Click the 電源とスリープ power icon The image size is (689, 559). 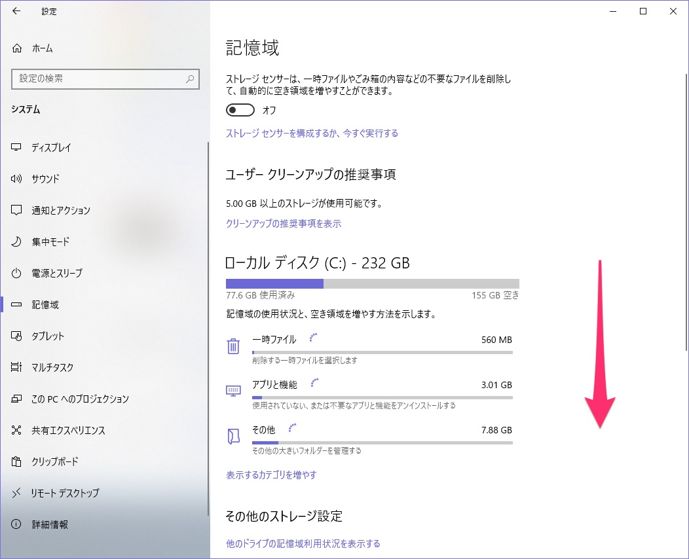(x=16, y=273)
